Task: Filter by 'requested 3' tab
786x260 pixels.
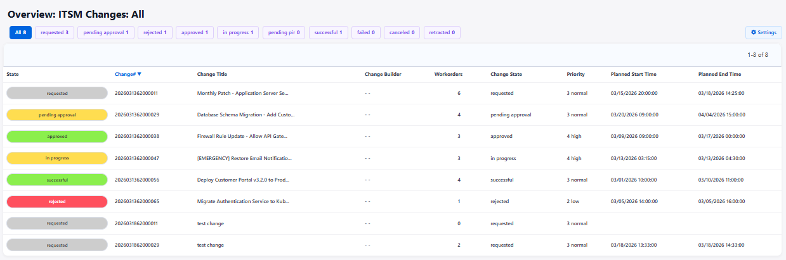Action: (55, 32)
